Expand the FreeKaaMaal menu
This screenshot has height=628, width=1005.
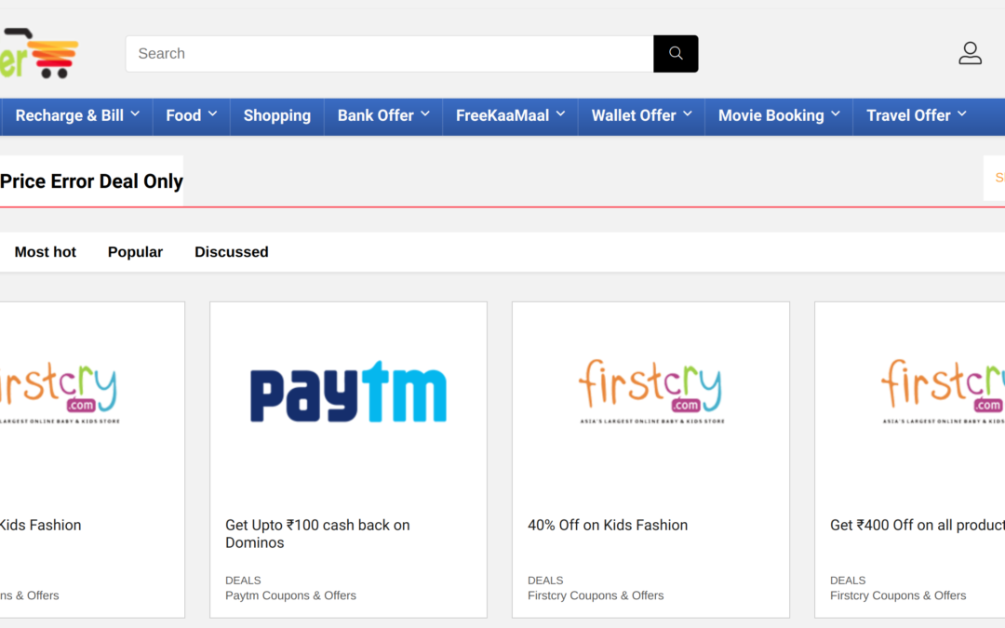[510, 115]
